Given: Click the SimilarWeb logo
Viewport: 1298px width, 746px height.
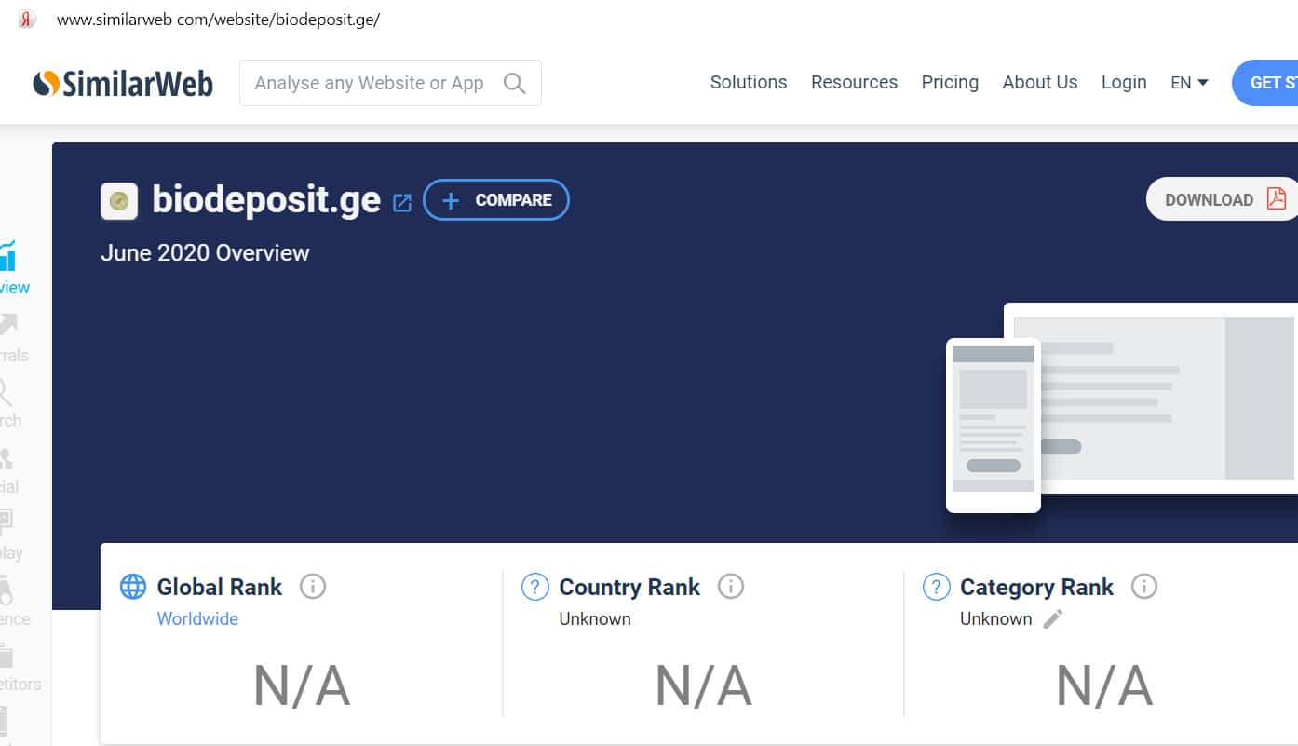Looking at the screenshot, I should click(123, 84).
